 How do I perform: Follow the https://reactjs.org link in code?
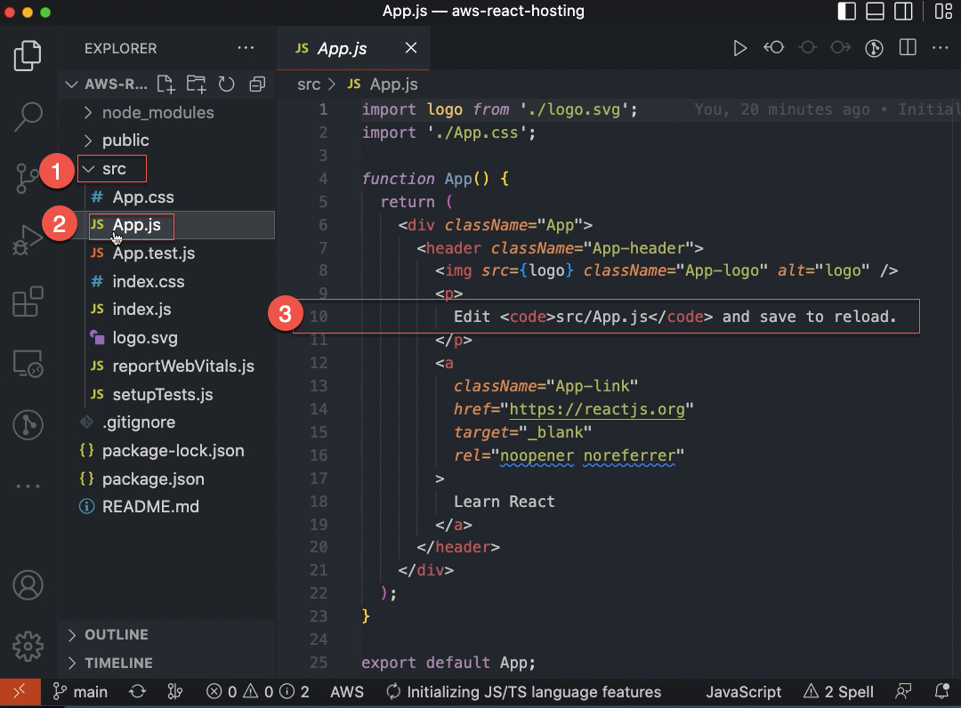click(597, 409)
